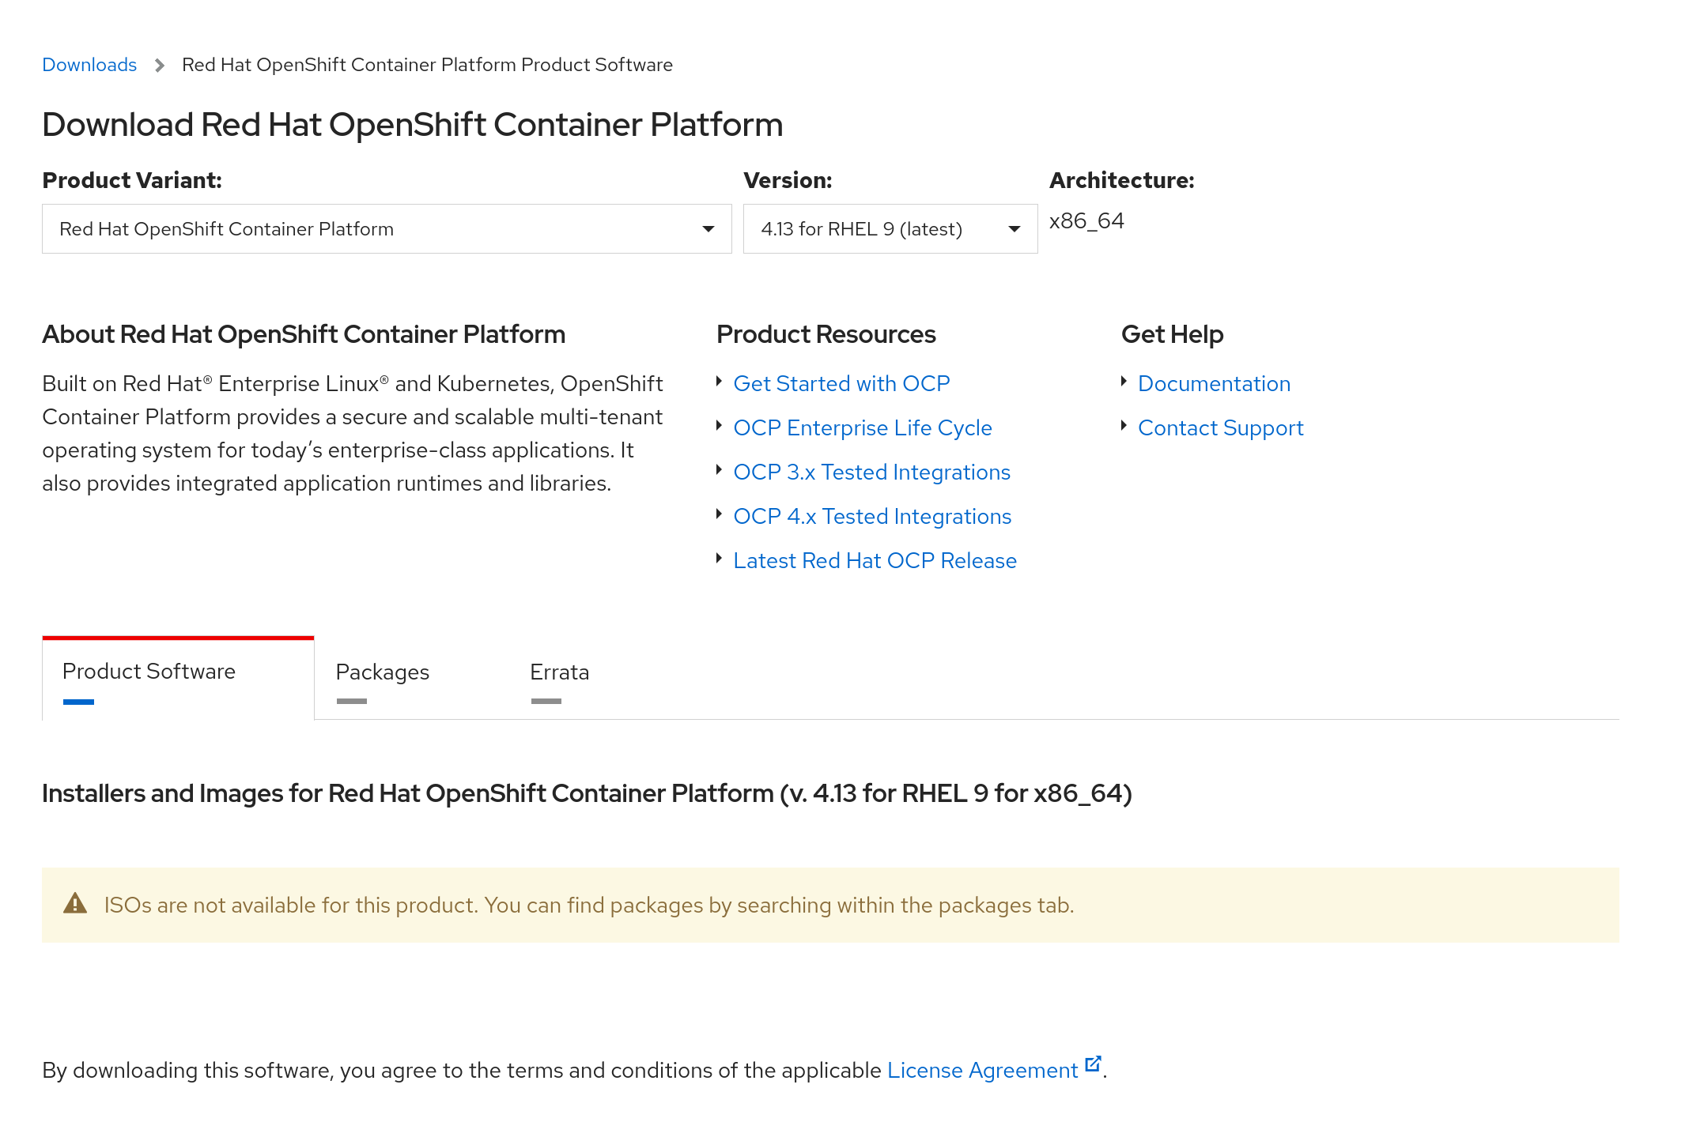Click the ISOs not available alert banner text

[x=589, y=906]
